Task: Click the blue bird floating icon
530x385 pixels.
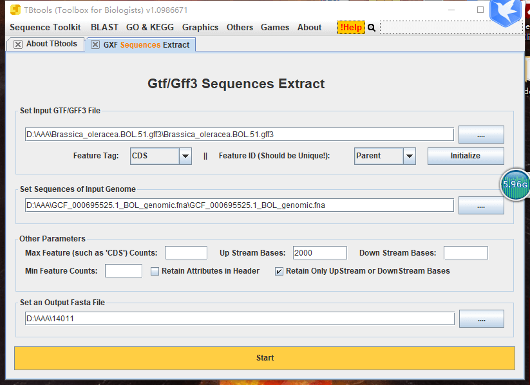Action: pyautogui.click(x=506, y=13)
